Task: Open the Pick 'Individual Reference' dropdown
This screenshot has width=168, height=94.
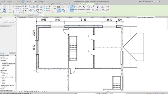Action: (x=32, y=15)
